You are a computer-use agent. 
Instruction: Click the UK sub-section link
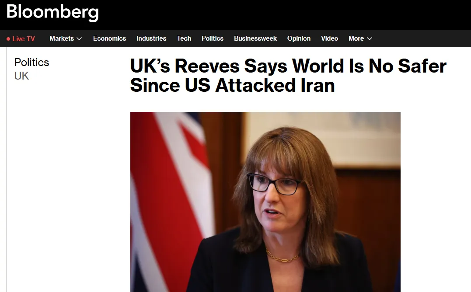pyautogui.click(x=21, y=76)
